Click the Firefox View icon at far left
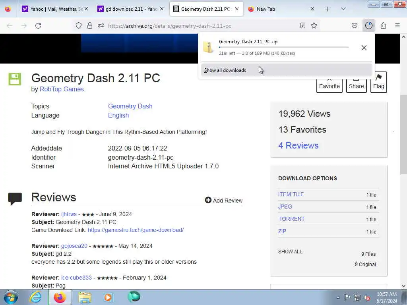Viewport: 407px width, 305px height. pos(8,9)
